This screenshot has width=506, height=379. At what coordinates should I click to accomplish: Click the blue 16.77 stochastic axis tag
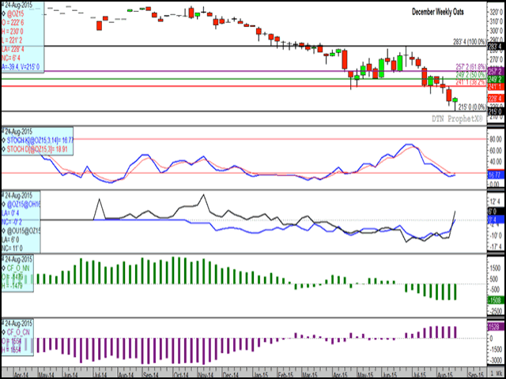point(496,175)
